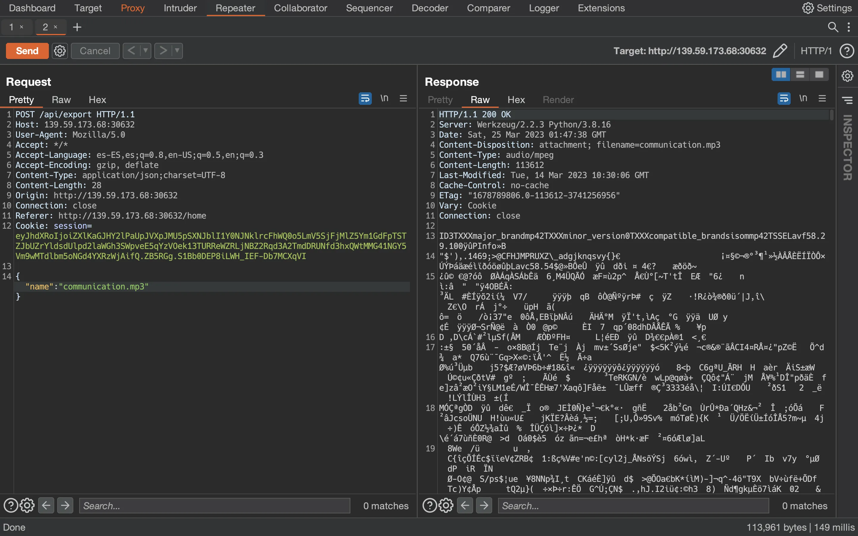Select side-by-side layout icon
The image size is (858, 536).
point(781,74)
